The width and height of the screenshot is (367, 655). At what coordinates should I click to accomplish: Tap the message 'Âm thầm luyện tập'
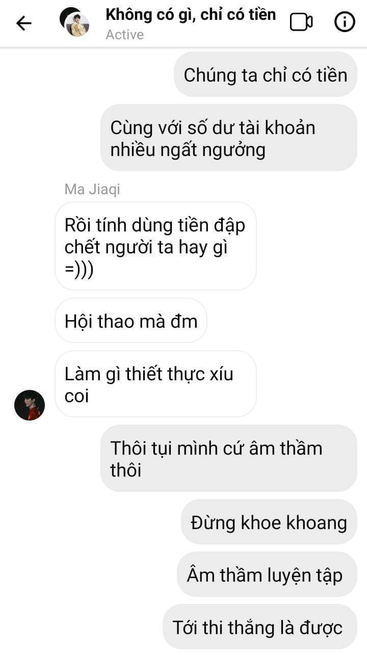click(267, 574)
